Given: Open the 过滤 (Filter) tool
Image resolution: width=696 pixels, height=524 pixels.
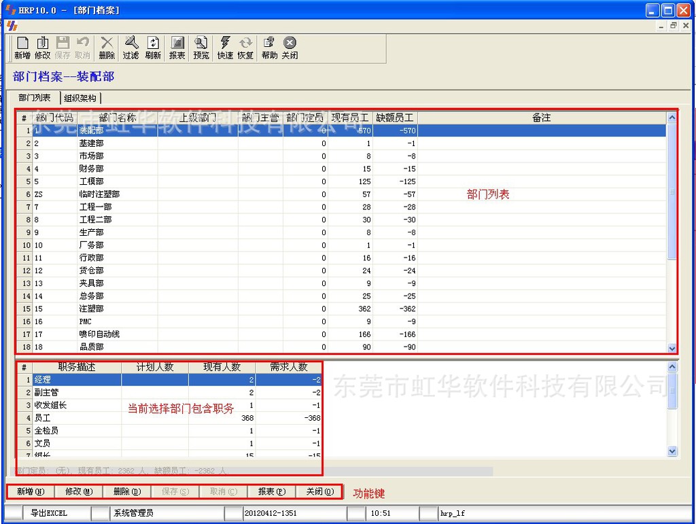Looking at the screenshot, I should tap(130, 48).
